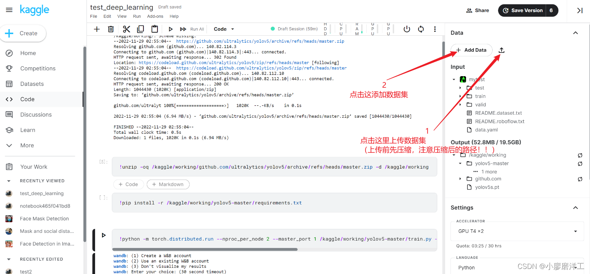This screenshot has height=274, width=590.
Task: Open the Learn section
Action: click(x=28, y=130)
